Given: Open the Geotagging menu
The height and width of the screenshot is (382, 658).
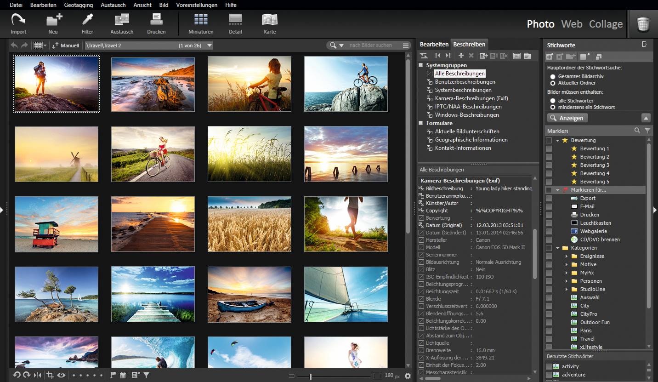Looking at the screenshot, I should [x=78, y=5].
